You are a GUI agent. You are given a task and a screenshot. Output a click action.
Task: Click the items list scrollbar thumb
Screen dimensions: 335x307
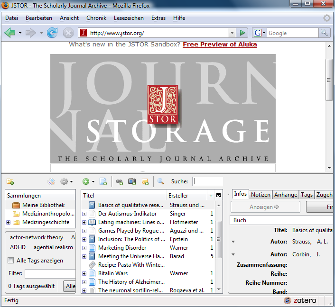[x=218, y=239]
